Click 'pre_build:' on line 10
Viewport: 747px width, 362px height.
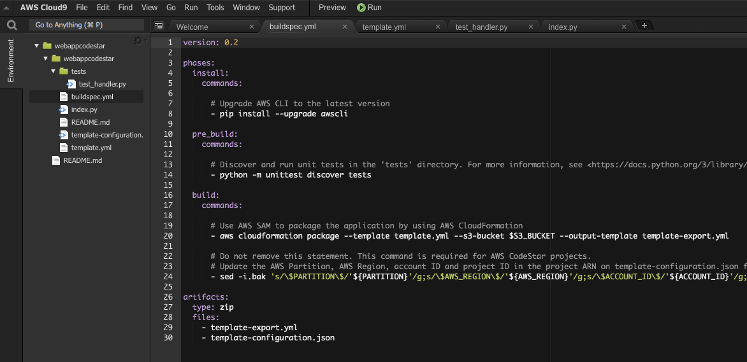coord(215,134)
